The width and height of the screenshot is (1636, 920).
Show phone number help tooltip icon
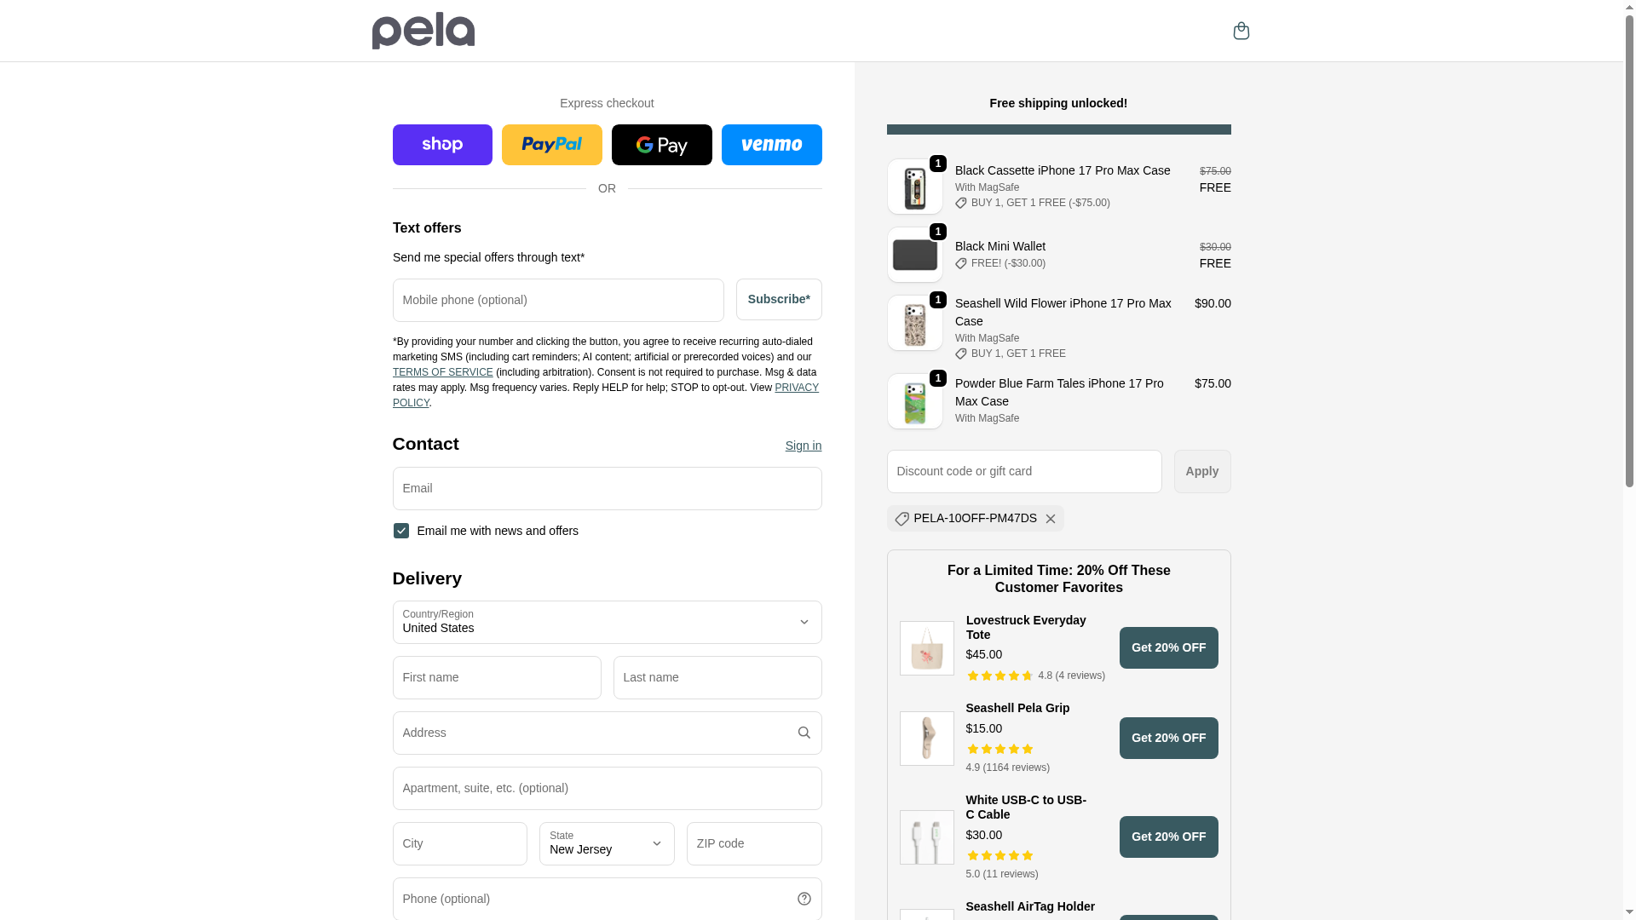click(x=804, y=899)
